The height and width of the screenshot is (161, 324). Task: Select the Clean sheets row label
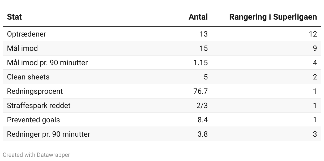point(28,77)
